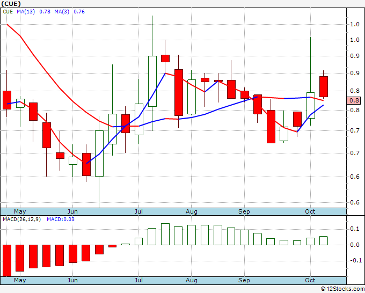Click Oct on the MACD panel time axis
The height and width of the screenshot is (293, 365).
point(310,280)
